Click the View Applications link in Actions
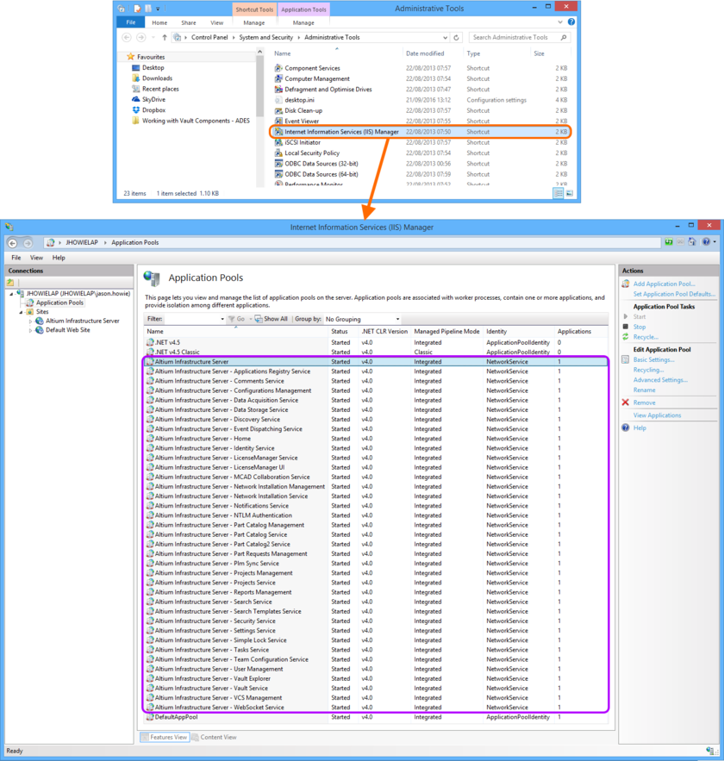 (657, 415)
